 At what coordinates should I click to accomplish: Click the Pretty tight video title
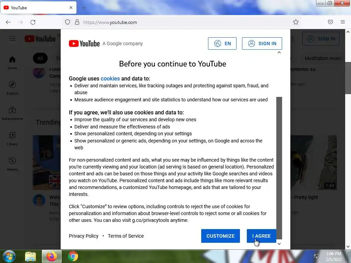[x=305, y=197]
